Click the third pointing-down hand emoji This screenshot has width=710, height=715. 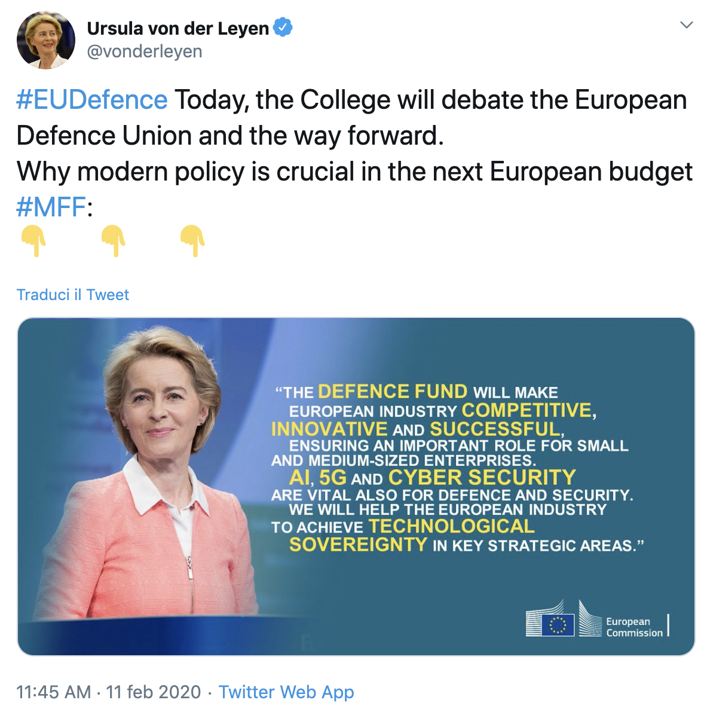[x=193, y=240]
